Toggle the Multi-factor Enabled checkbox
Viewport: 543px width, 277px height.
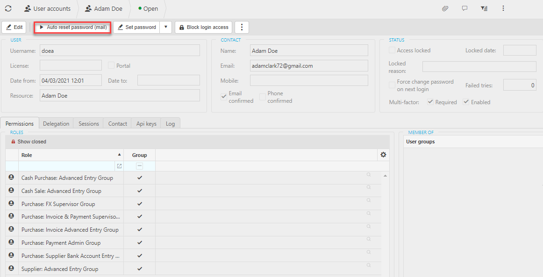(x=466, y=102)
